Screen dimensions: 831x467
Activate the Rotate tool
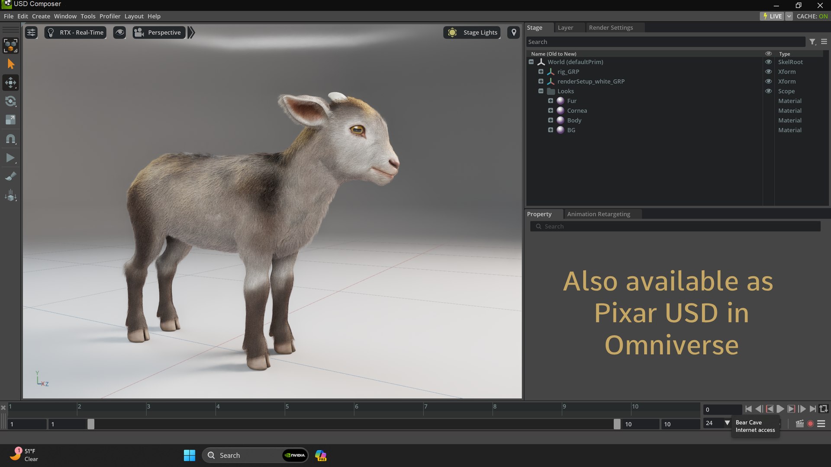point(10,102)
